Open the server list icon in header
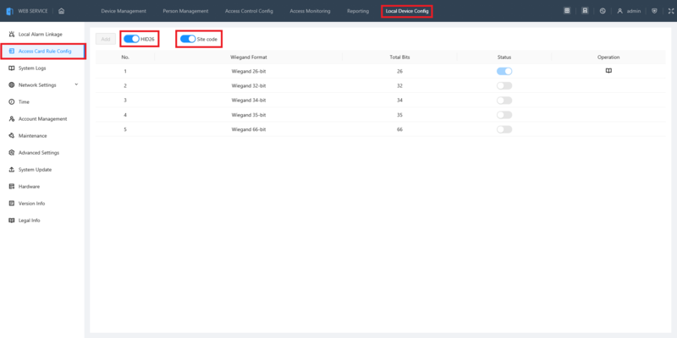The height and width of the screenshot is (338, 677). (x=567, y=11)
